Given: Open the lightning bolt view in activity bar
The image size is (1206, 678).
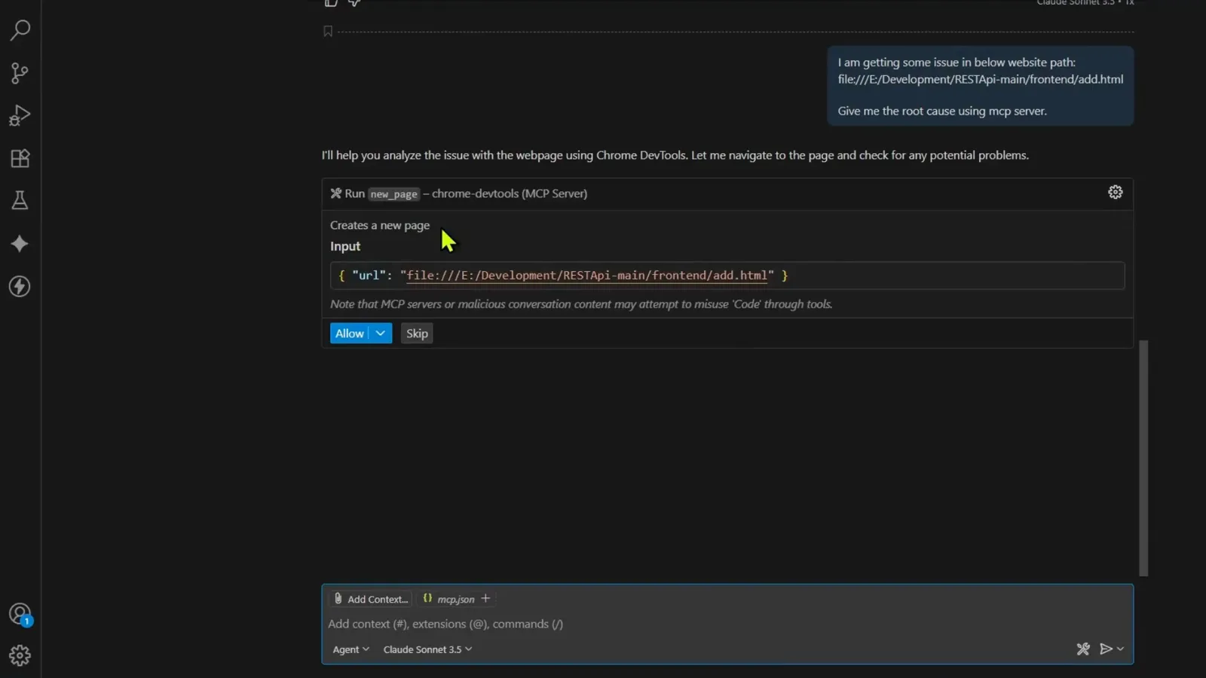Looking at the screenshot, I should (20, 286).
